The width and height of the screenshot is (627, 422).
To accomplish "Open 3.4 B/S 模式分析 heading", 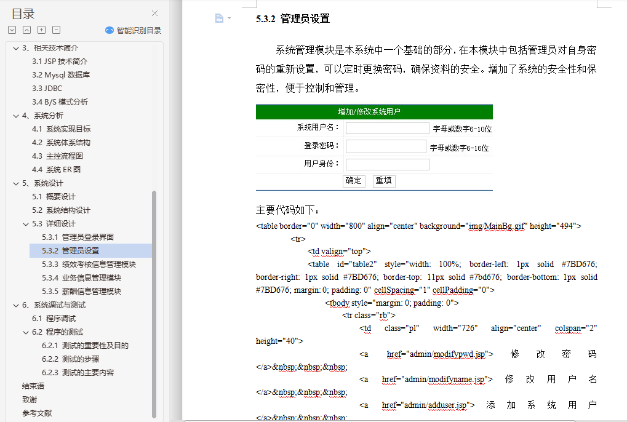I will pyautogui.click(x=60, y=102).
